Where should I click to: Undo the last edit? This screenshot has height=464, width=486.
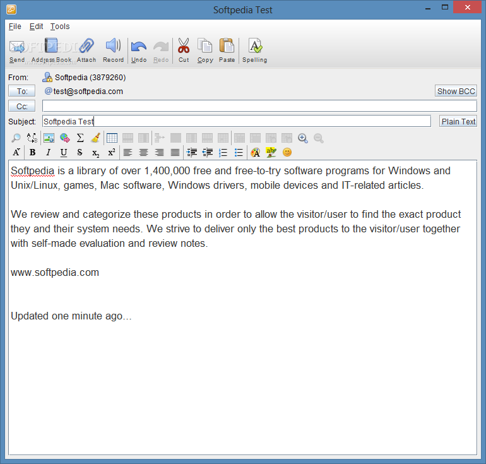139,51
